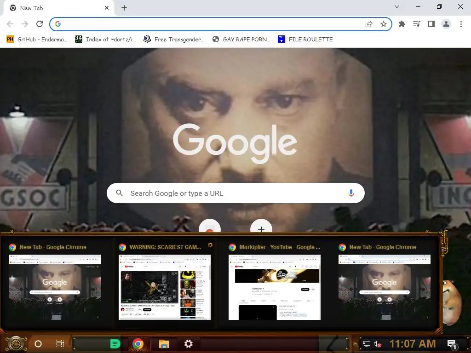This screenshot has width=471, height=353.
Task: Open the media controls icon in toolbar
Action: [417, 24]
